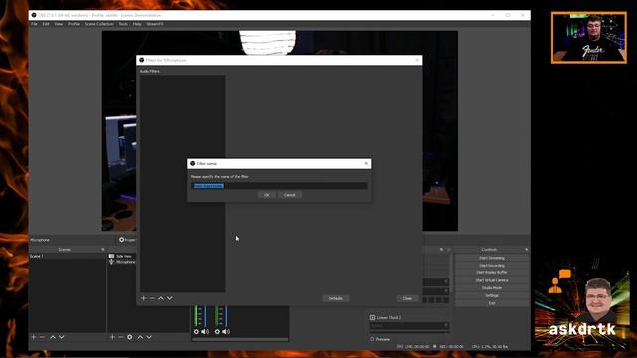Select the Side View source

124,256
